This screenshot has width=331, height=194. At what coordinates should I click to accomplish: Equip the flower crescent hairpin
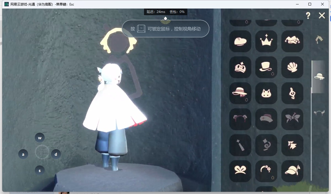(x=266, y=171)
